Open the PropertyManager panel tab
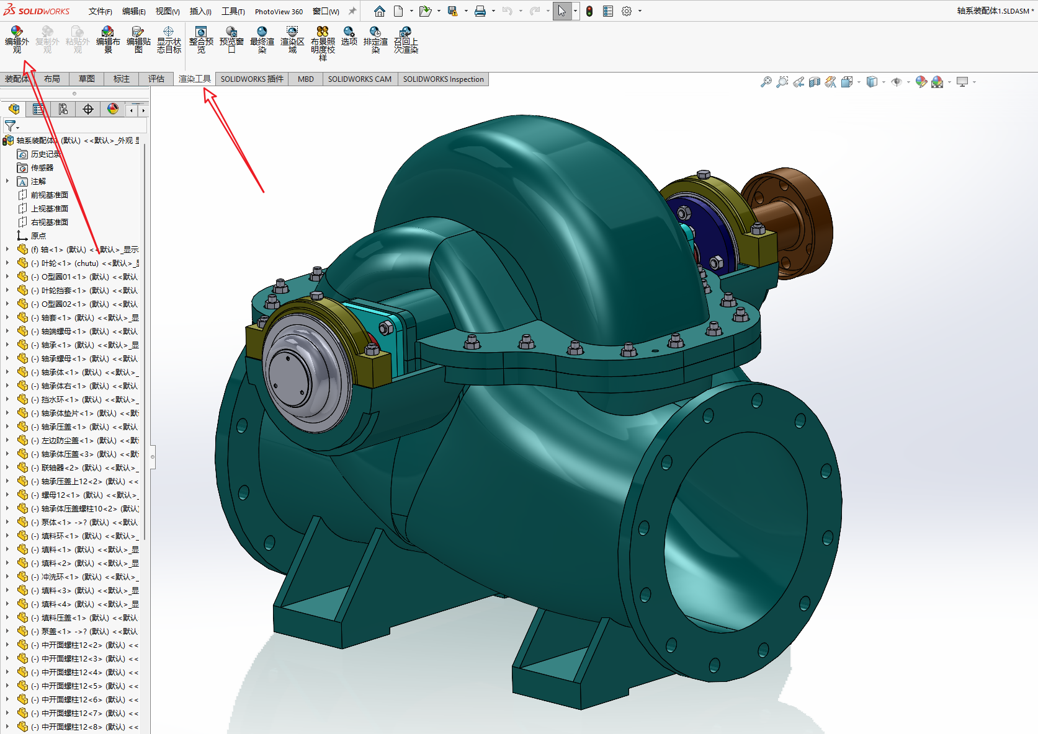Image resolution: width=1038 pixels, height=734 pixels. point(38,109)
